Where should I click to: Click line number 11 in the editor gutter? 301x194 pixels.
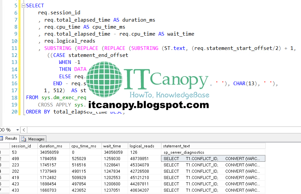[x=14, y=48]
